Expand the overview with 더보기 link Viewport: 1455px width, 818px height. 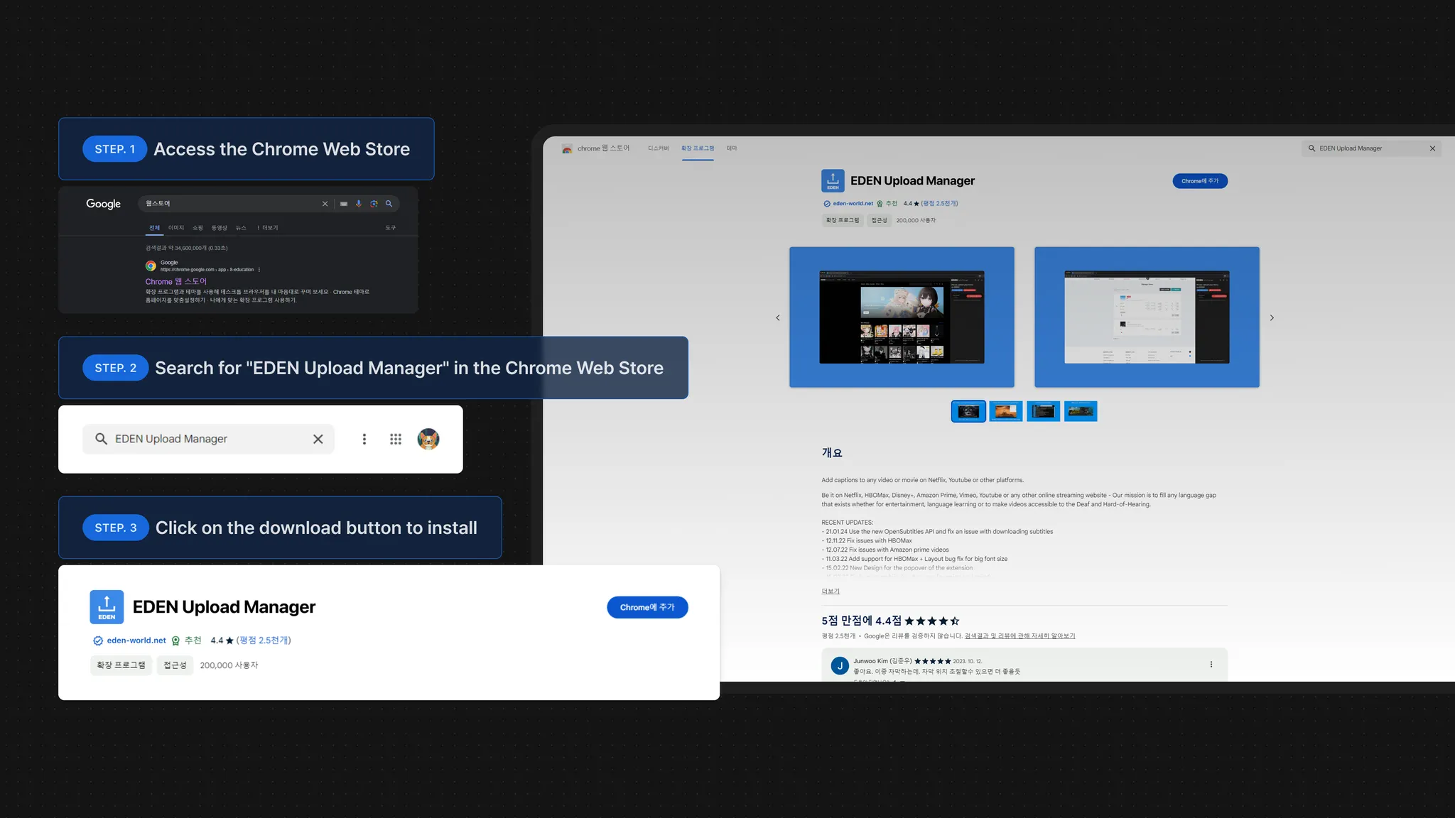point(831,591)
